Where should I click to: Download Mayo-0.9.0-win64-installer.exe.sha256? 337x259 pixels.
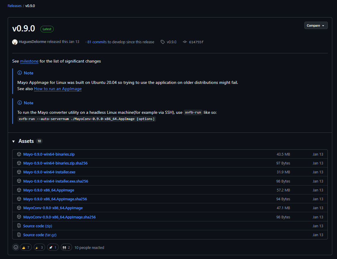coord(56,181)
